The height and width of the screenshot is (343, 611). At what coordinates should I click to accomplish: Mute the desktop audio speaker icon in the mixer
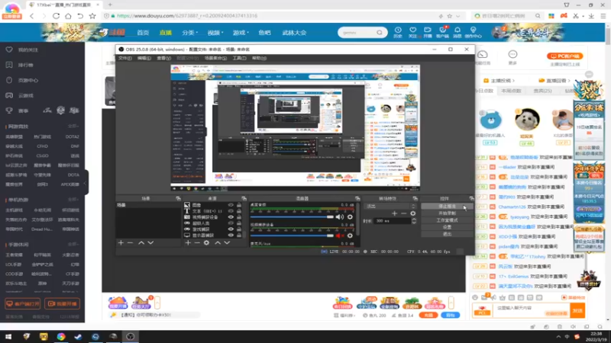coord(340,217)
